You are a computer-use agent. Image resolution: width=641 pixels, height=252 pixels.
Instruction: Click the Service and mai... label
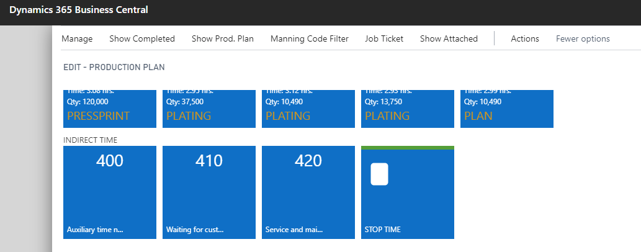tap(294, 230)
